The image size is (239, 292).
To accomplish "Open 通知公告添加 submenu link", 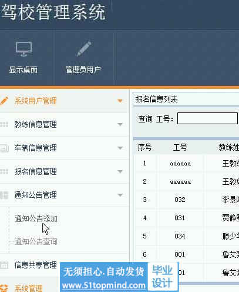I will point(36,218).
